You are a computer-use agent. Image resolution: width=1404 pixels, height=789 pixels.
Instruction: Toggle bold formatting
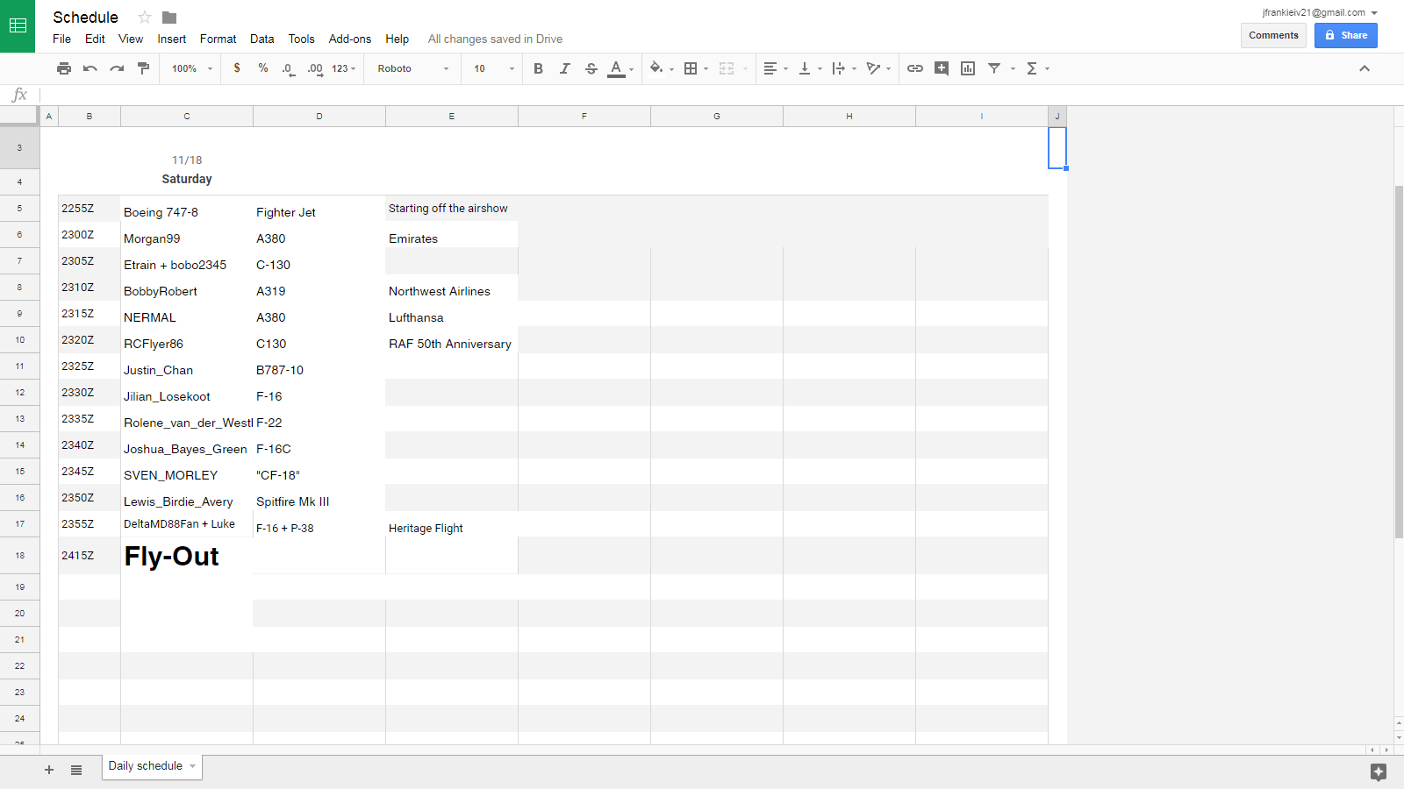coord(539,68)
